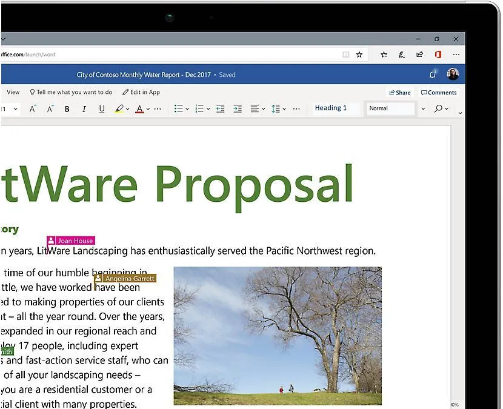The height and width of the screenshot is (409, 503).
Task: Apply the Normal style
Action: tap(390, 108)
